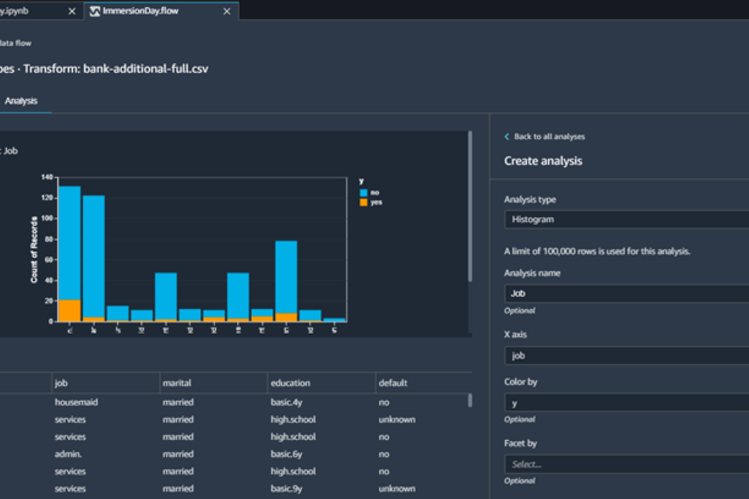The image size is (749, 499).
Task: Select the basic.4y education cell
Action: coord(287,402)
